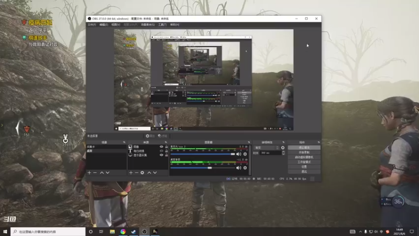Viewport: 419px width, 236px height.
Task: Click Studio Mode button in Controls
Action: (304, 162)
